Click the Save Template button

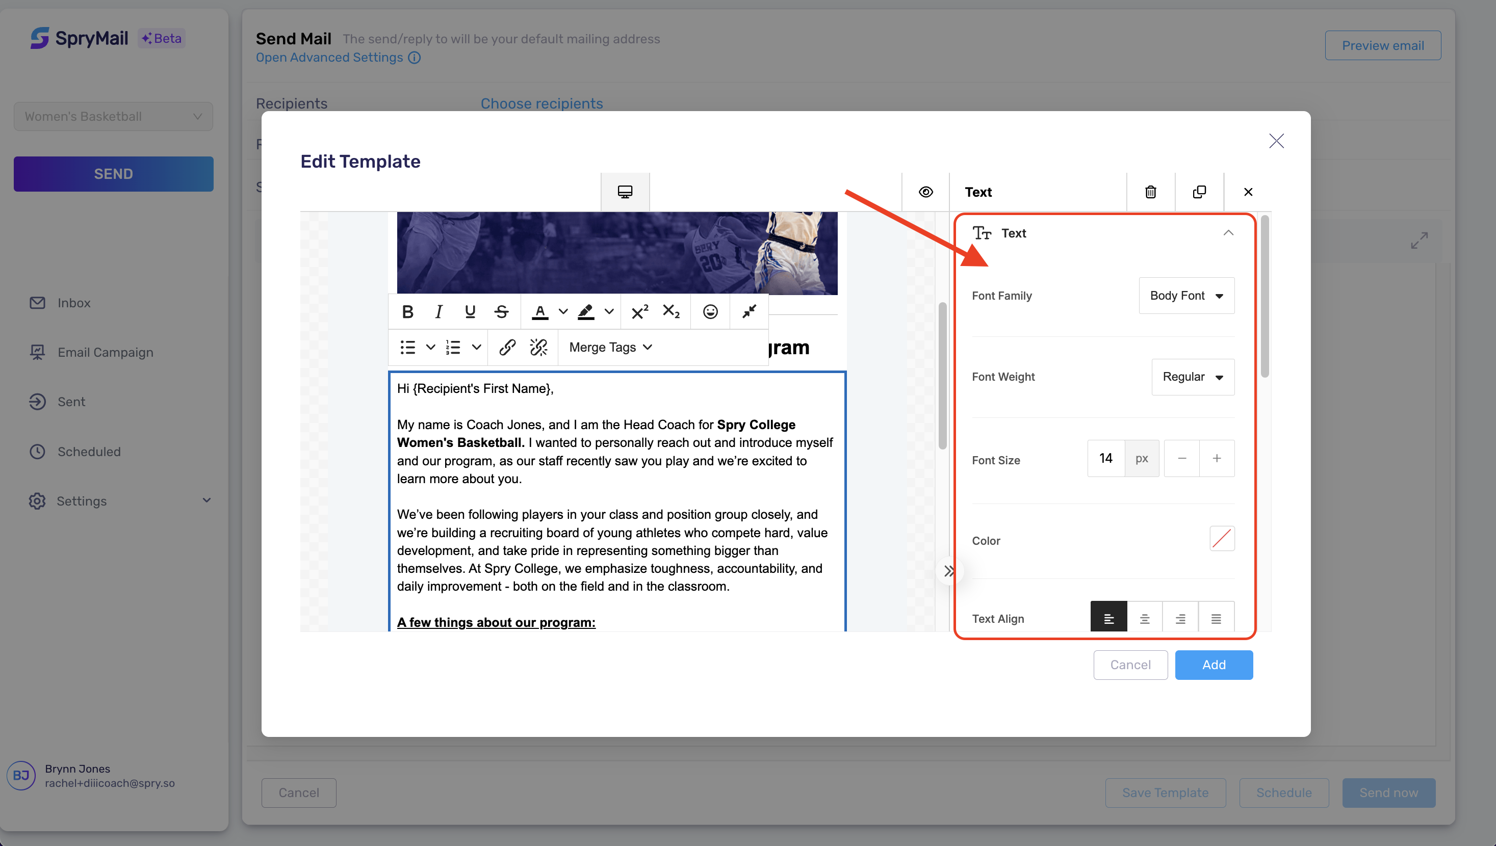click(x=1165, y=793)
